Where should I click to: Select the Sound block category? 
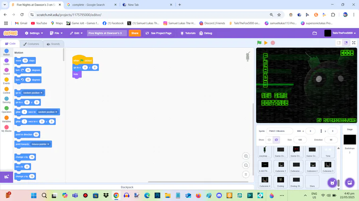pyautogui.click(x=6, y=72)
